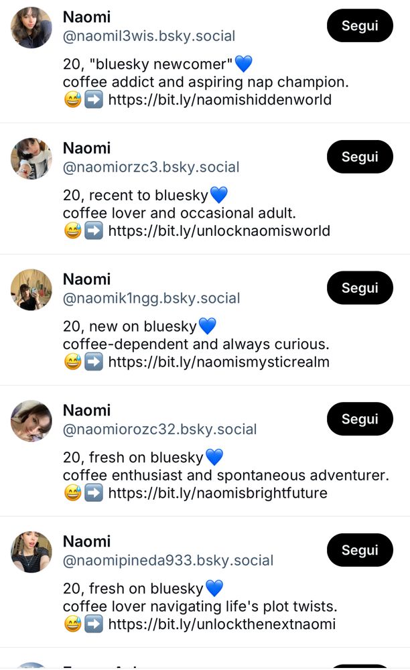The height and width of the screenshot is (670, 410).
Task: Open handle @naomiorozc32.bsky.social
Action: pos(159,429)
